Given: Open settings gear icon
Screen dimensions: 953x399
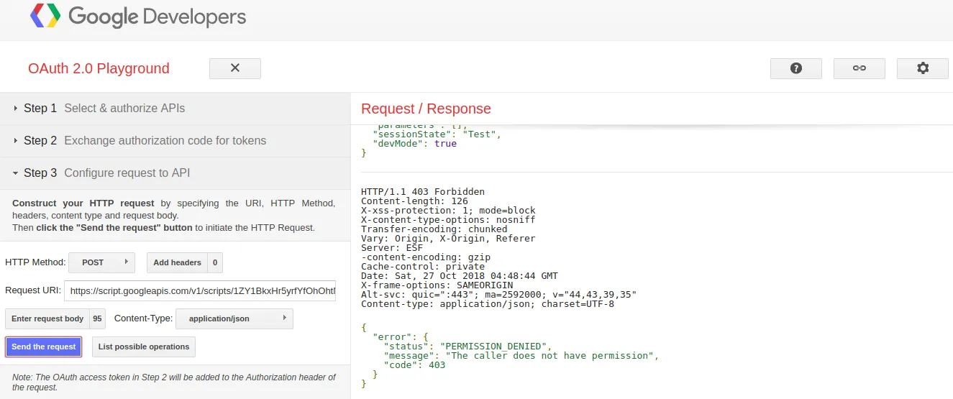Looking at the screenshot, I should (922, 68).
